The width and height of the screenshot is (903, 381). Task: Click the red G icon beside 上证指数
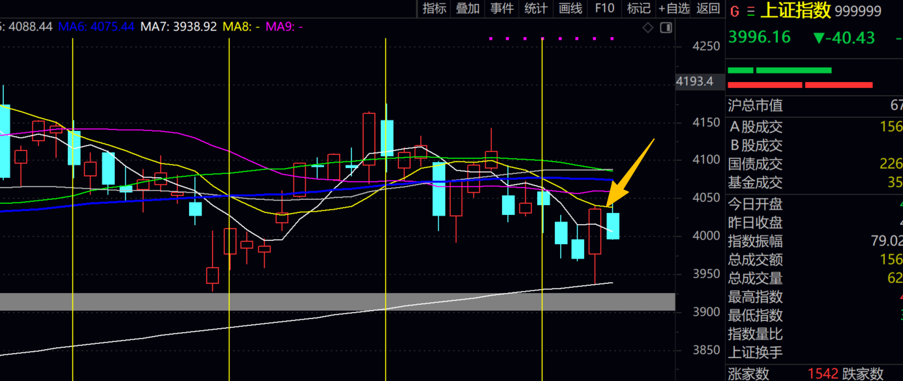click(x=735, y=11)
